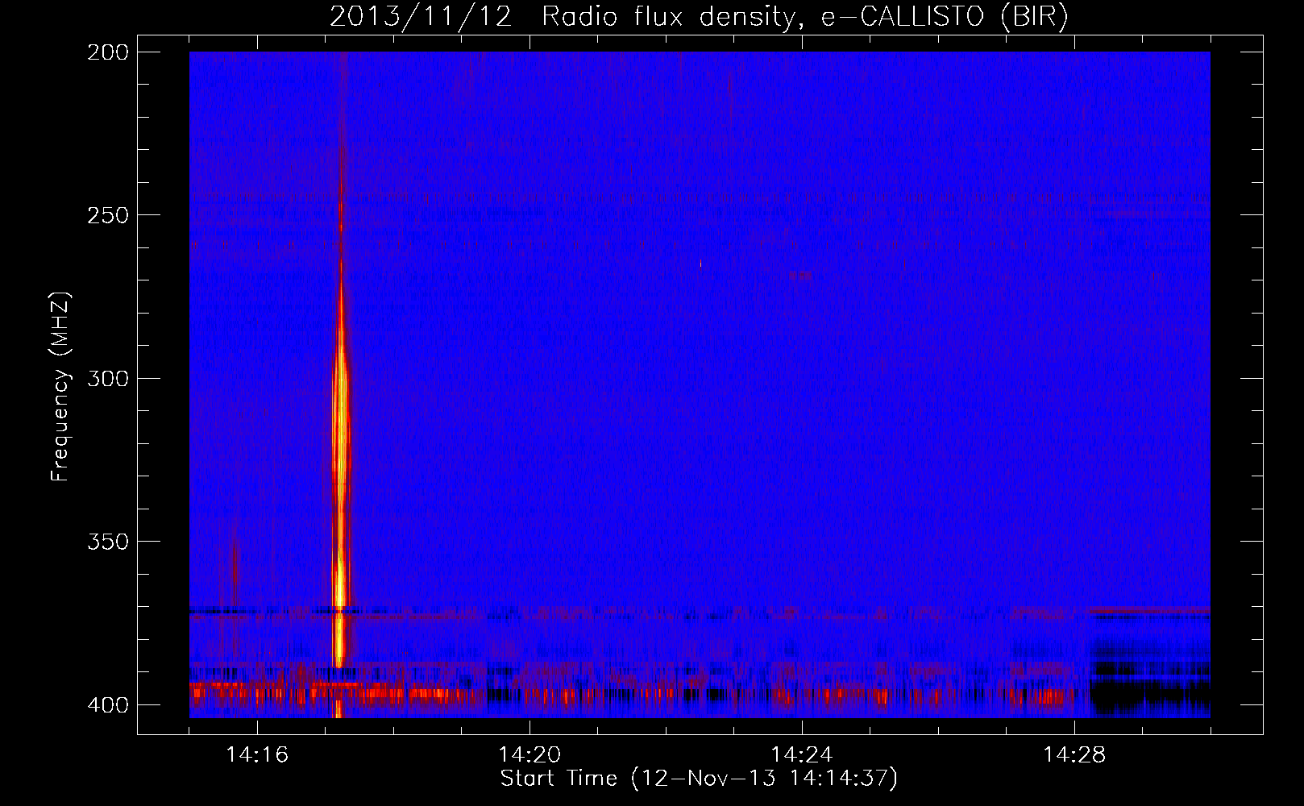Screen dimensions: 1304x806
Task: Click the 'Start Time (12-Nov-13 14:14:37)' label
Action: click(x=699, y=779)
